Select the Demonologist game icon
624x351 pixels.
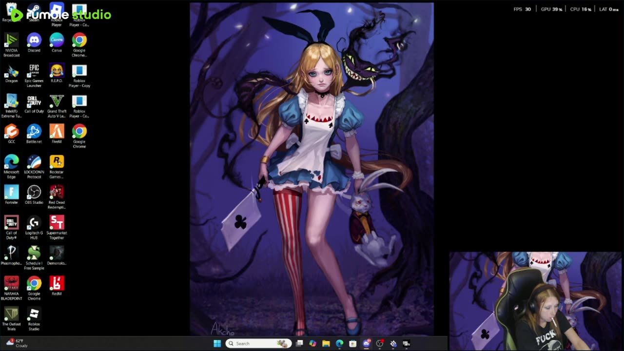(x=57, y=255)
